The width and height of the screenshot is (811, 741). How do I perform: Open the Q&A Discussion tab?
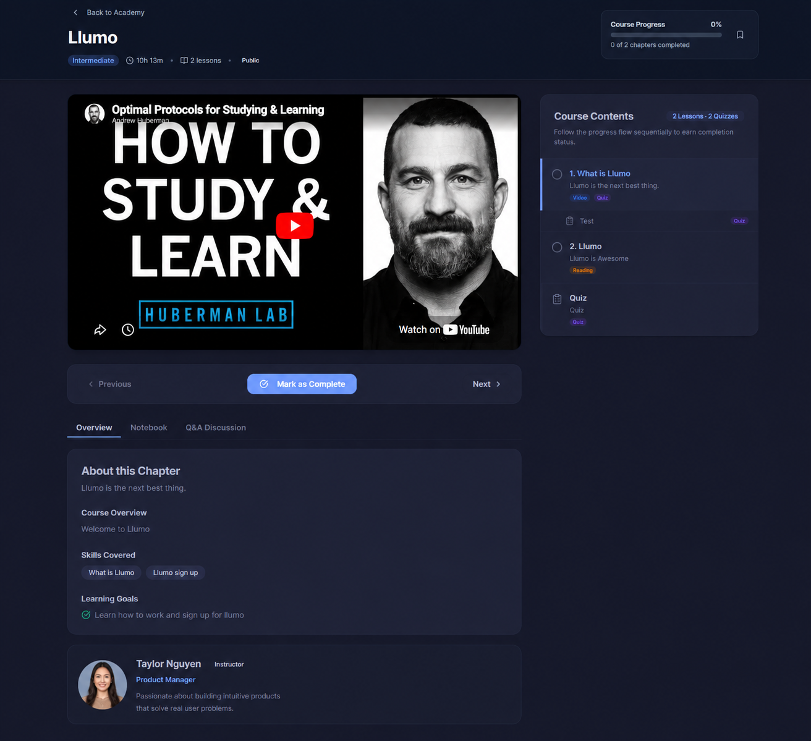(x=216, y=428)
